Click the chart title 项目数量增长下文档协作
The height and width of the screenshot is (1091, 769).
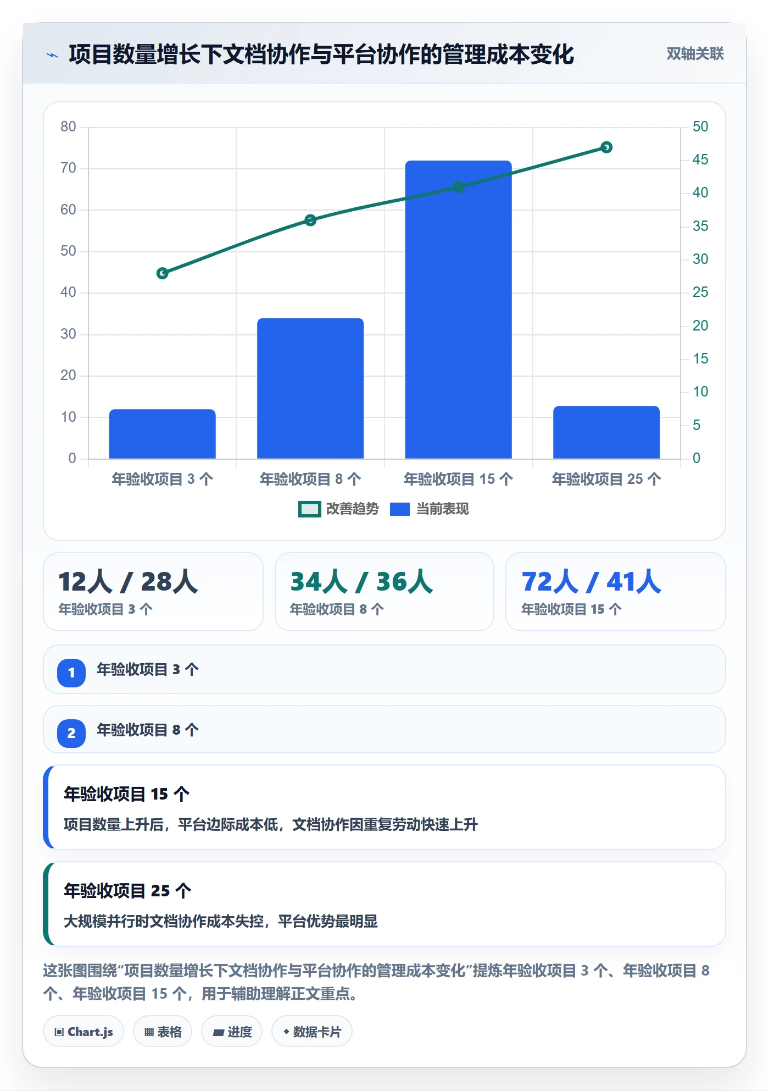(321, 54)
